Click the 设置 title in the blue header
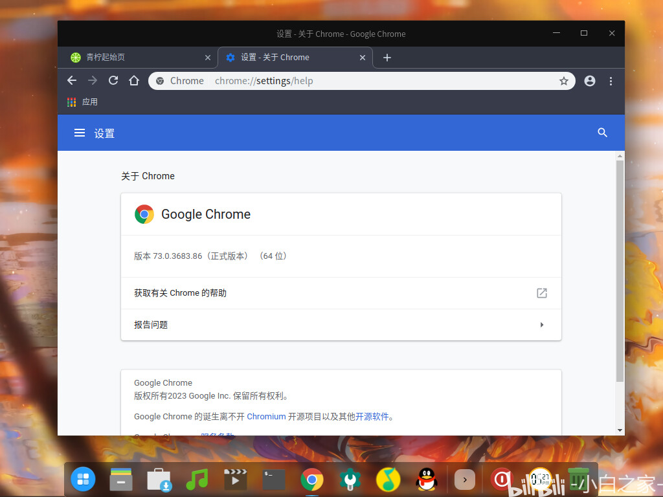 pos(104,133)
